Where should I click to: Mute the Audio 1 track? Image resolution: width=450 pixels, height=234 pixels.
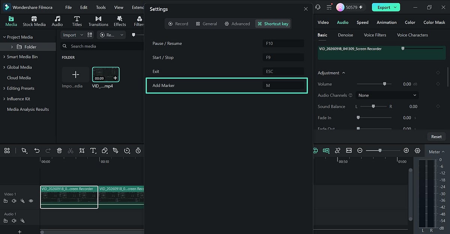pos(14,221)
